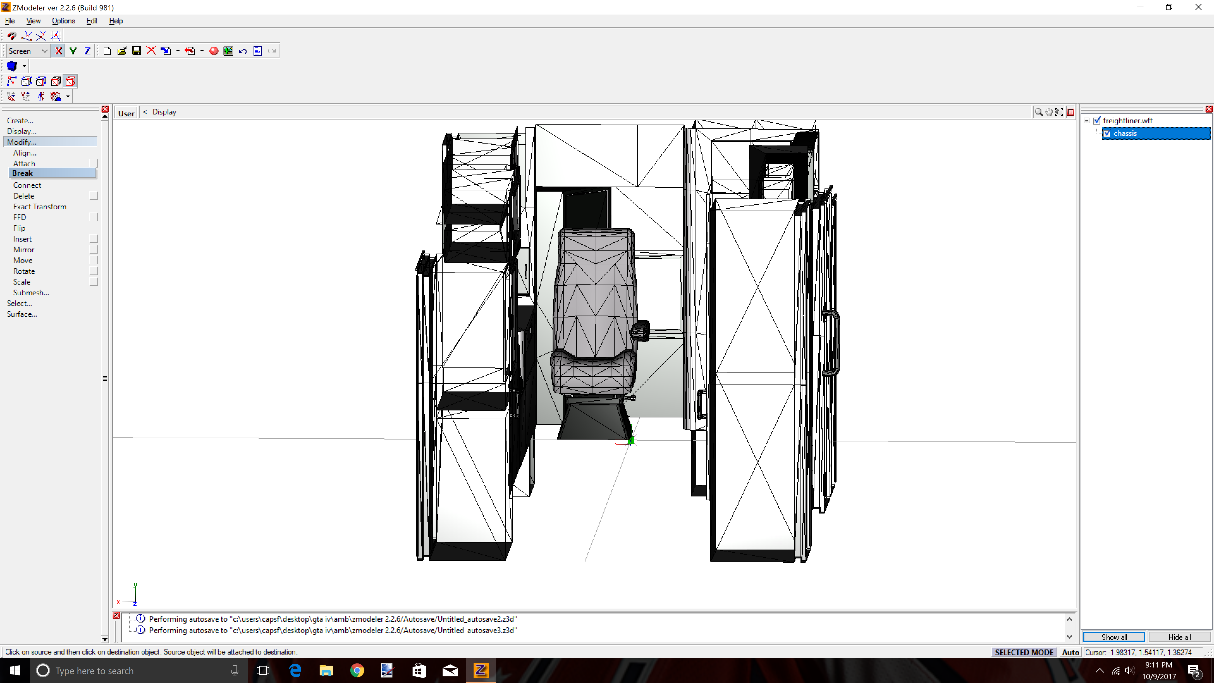This screenshot has height=683, width=1214.
Task: Open the Options menu
Action: point(63,21)
